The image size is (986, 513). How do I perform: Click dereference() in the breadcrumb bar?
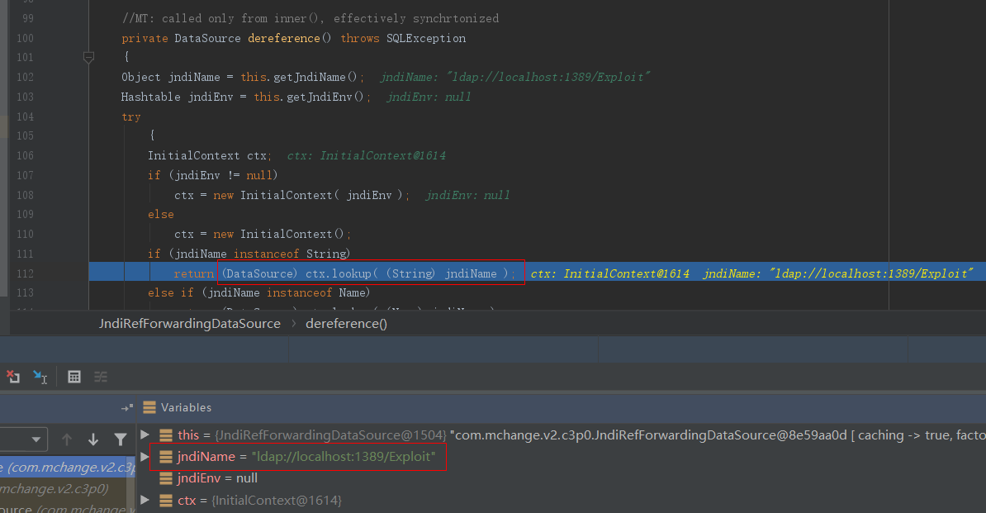346,324
